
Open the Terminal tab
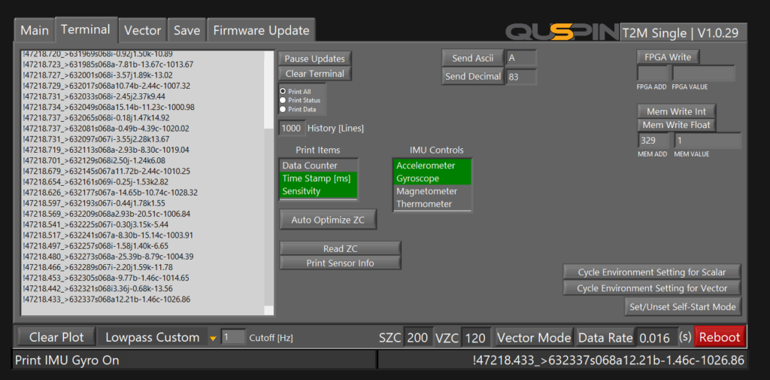click(86, 29)
